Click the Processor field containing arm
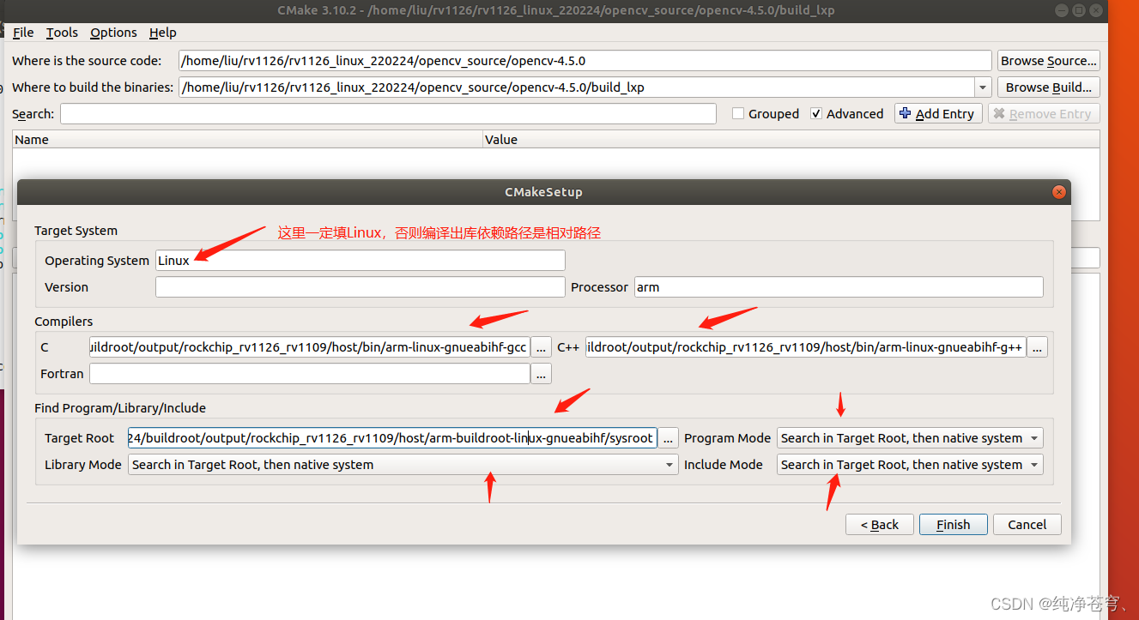The width and height of the screenshot is (1139, 620). 839,287
